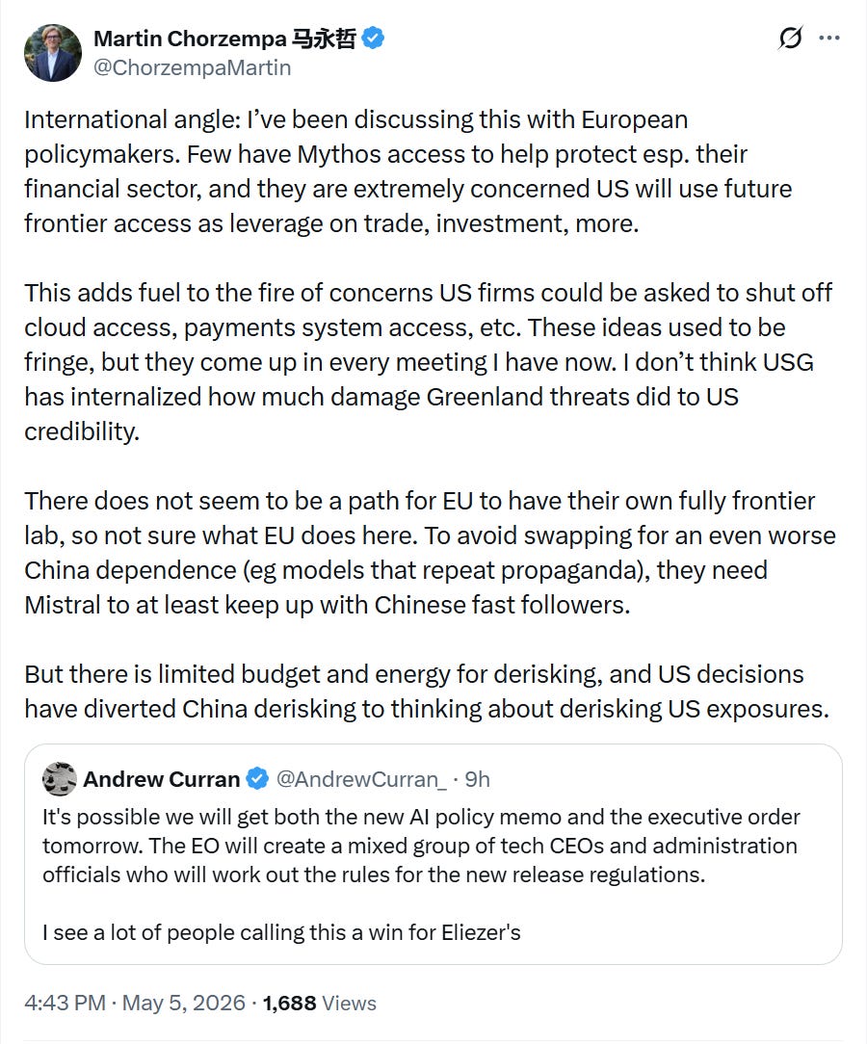Click the 9h timestamp on quoted post

click(x=477, y=779)
